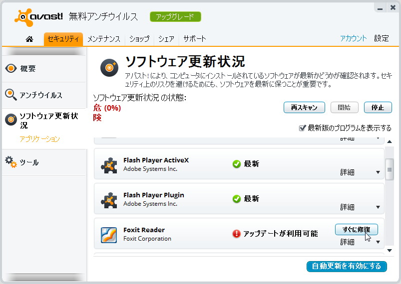Click the Flash Player ActiveX name text
Viewport: 401px width, 284px height.
coord(156,160)
